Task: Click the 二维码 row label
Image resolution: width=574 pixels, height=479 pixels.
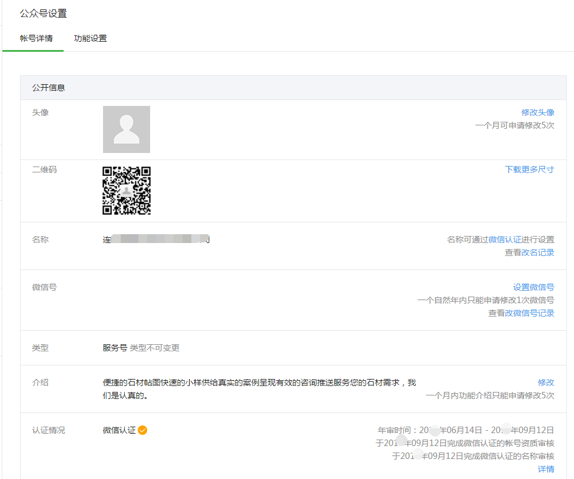Action: [x=44, y=169]
